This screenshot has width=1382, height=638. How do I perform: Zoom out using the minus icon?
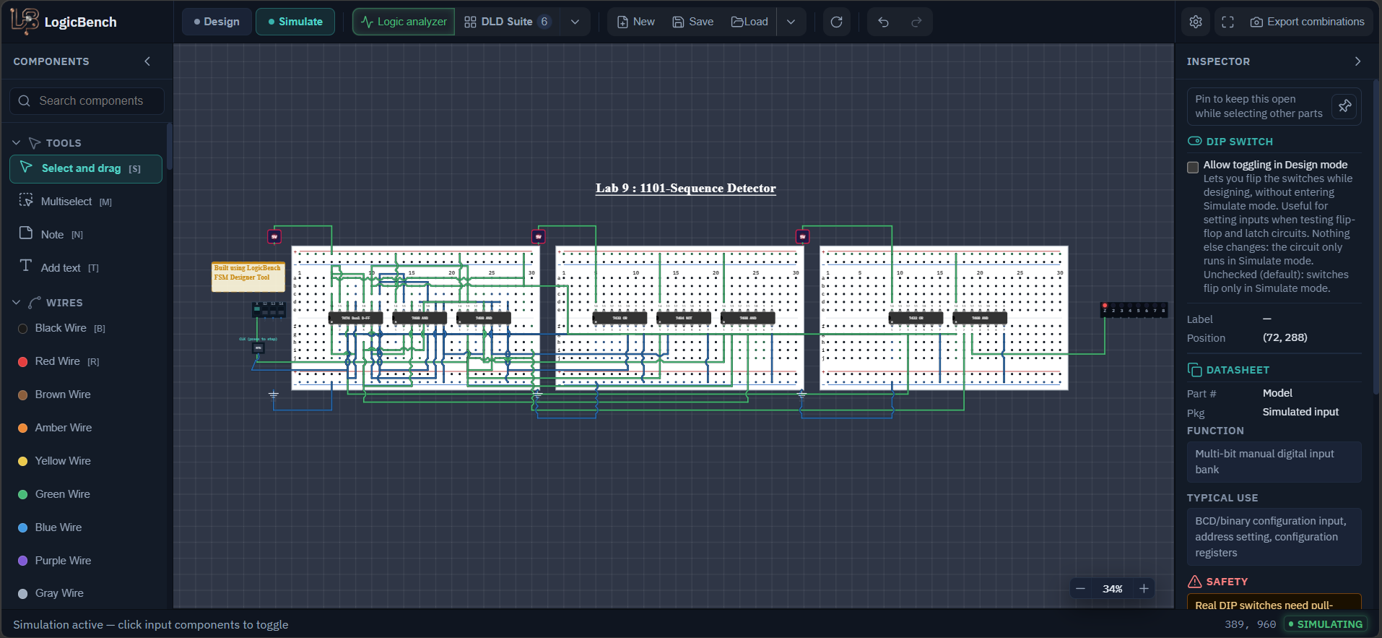coord(1081,589)
